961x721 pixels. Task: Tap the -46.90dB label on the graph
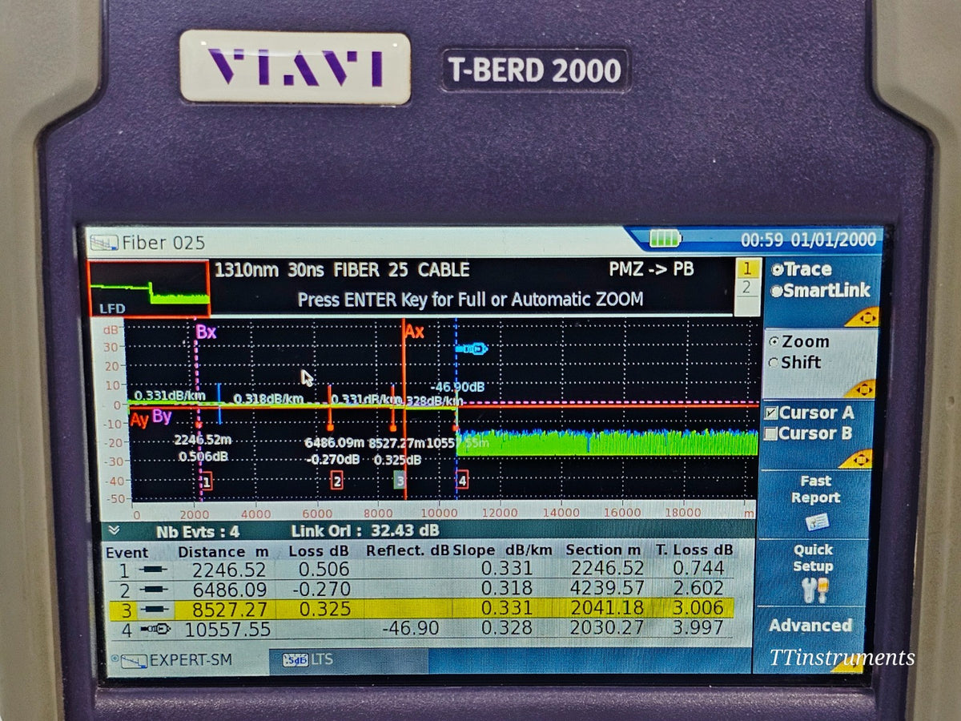457,387
